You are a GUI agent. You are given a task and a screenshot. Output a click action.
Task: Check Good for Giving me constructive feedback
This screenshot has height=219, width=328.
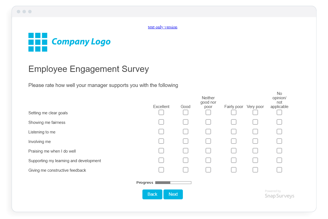[186, 170]
